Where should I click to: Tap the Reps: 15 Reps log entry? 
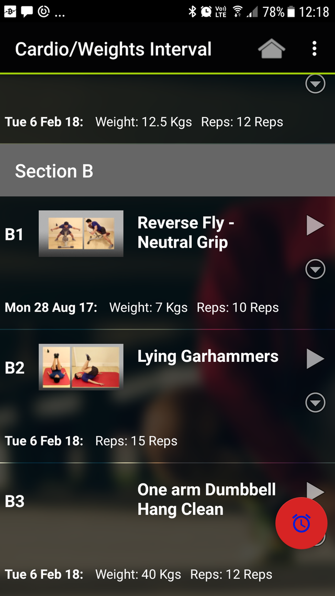click(x=136, y=441)
